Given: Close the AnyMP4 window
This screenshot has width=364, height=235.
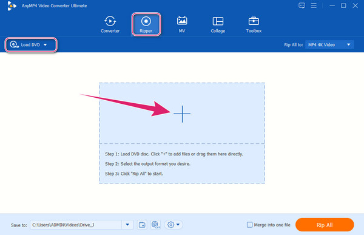Looking at the screenshot, I should tap(355, 5).
